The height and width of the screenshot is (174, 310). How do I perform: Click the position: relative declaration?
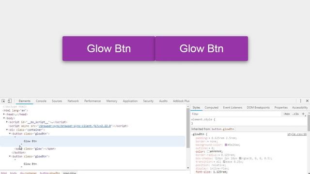211,165
